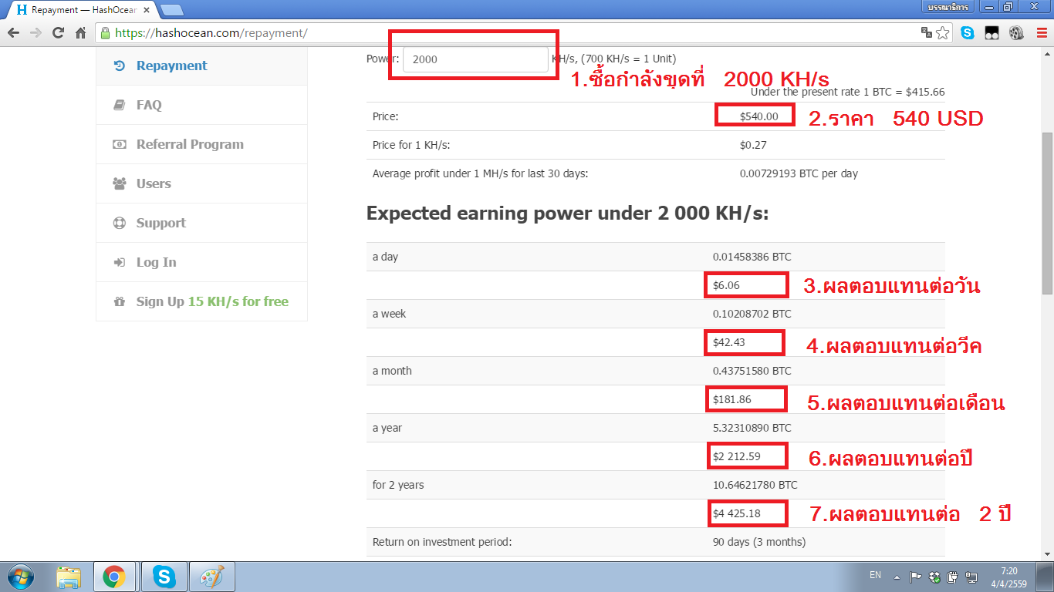Click the scrollbar down arrow
The height and width of the screenshot is (592, 1054).
tap(1047, 554)
